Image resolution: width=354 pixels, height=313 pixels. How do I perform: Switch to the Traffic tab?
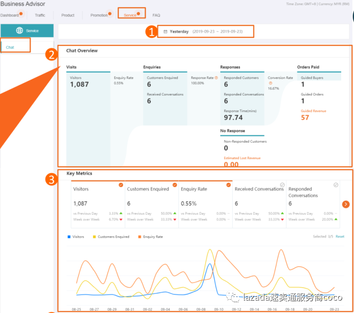click(40, 15)
